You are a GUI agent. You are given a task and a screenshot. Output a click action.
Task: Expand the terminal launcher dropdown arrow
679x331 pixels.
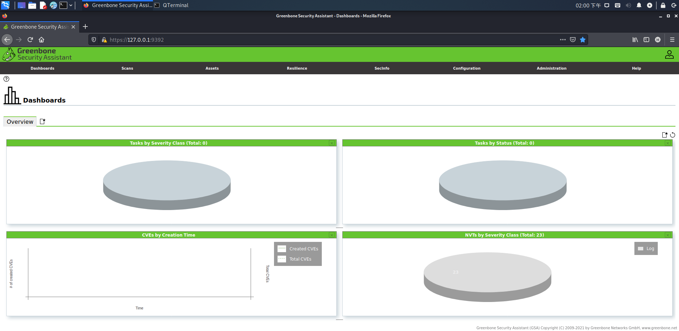[x=71, y=5]
